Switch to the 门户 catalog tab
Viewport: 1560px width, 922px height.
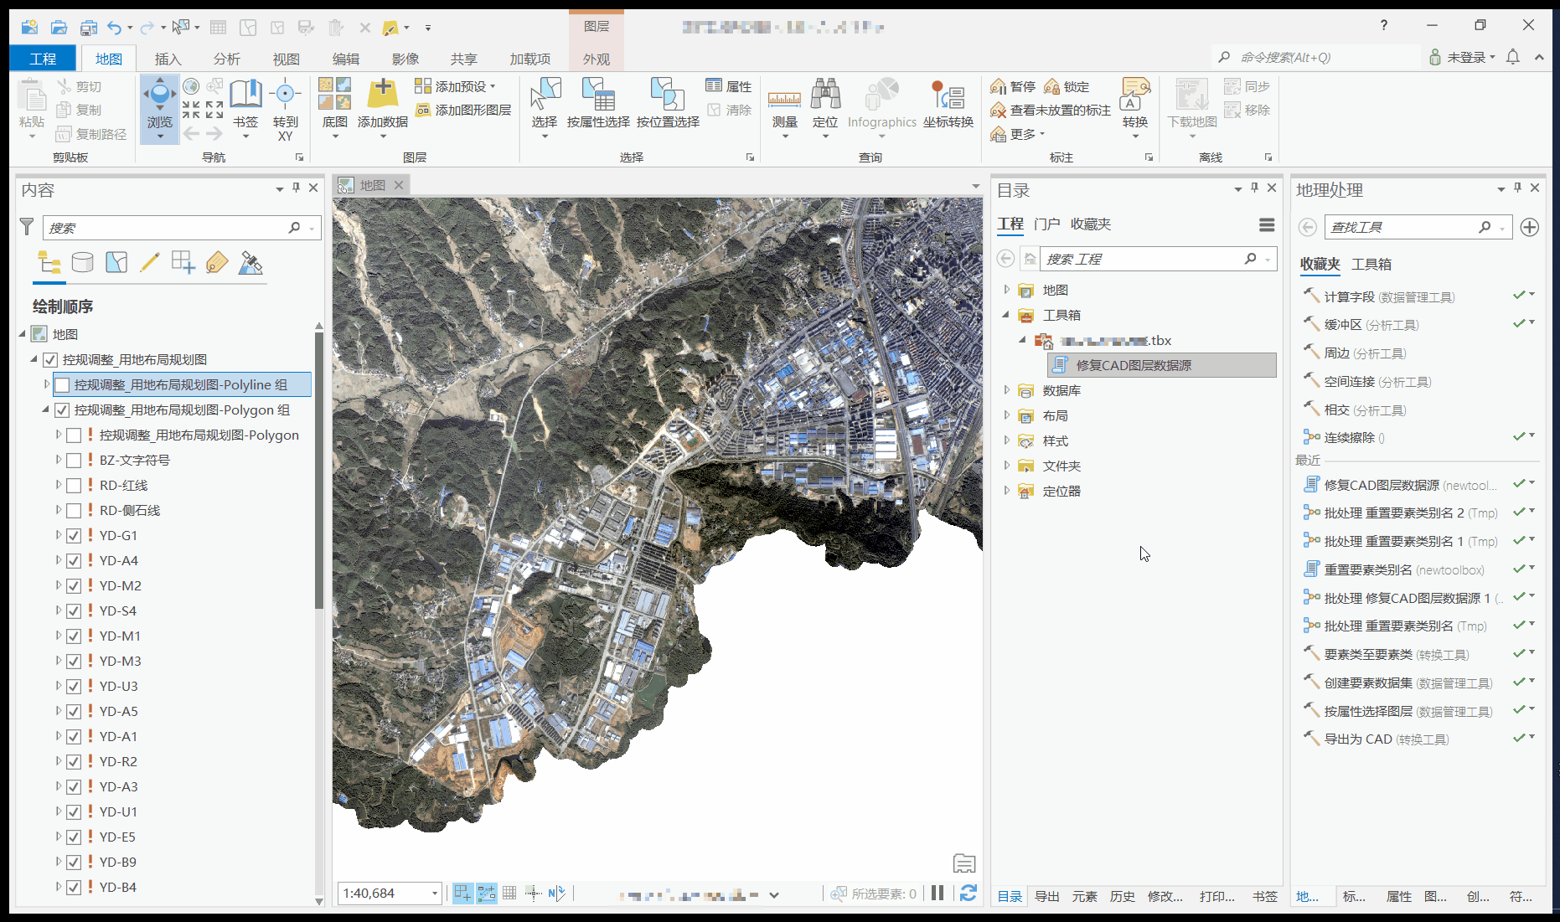tap(1046, 224)
